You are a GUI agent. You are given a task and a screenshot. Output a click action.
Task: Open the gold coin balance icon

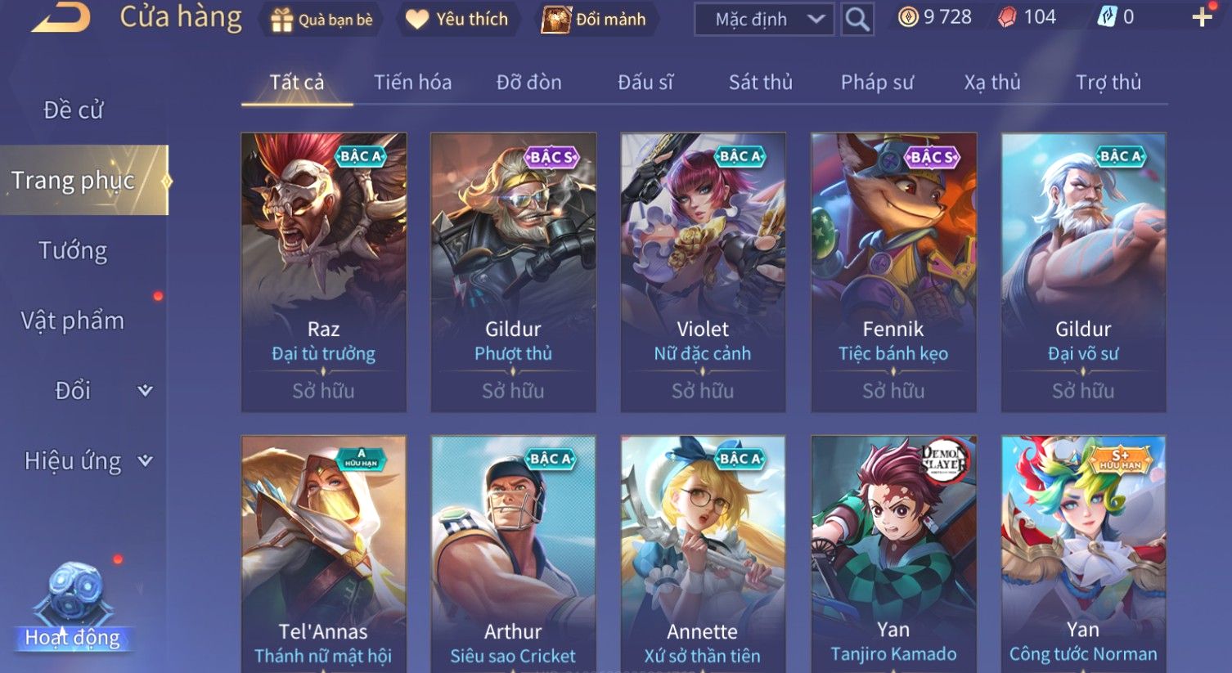click(908, 17)
